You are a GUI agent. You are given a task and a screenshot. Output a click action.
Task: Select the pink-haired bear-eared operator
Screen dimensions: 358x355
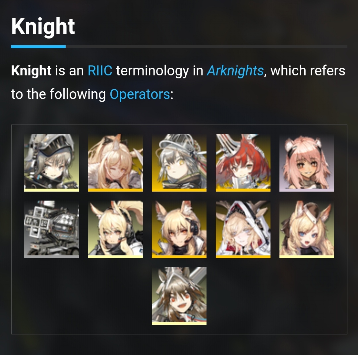(x=307, y=163)
